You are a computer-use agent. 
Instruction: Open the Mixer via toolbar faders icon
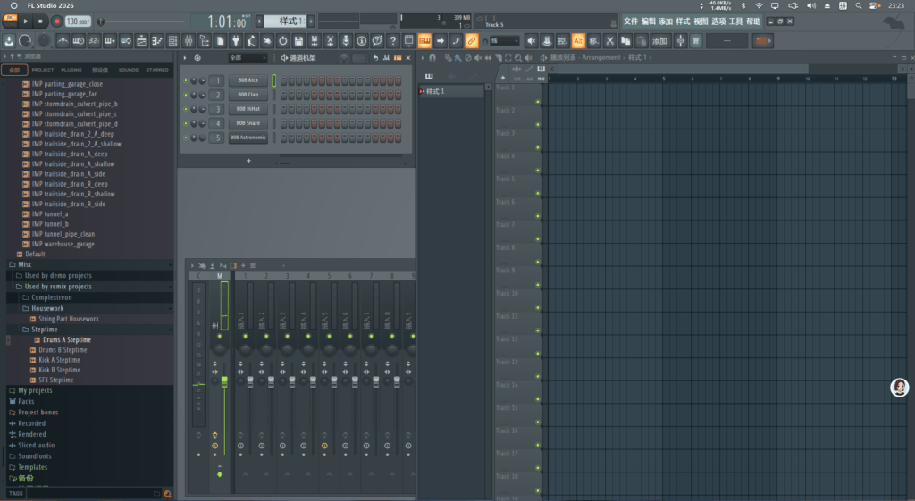click(189, 41)
